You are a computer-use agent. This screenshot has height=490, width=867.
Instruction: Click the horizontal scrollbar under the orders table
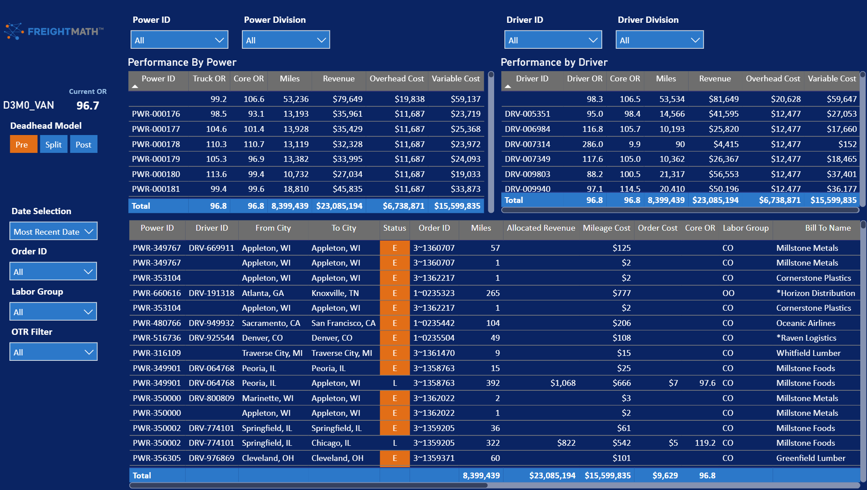coord(309,485)
